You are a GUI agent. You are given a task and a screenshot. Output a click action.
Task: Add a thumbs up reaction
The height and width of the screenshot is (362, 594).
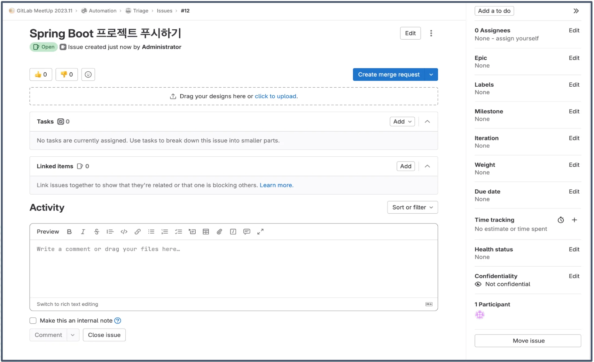(40, 74)
